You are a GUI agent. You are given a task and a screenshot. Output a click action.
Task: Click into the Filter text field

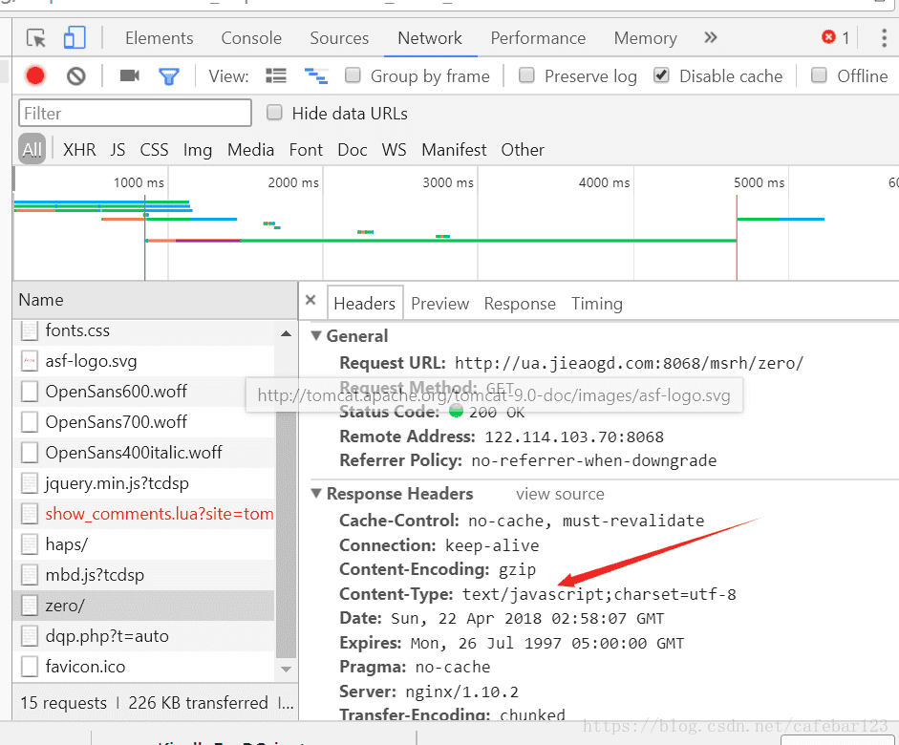(x=135, y=113)
